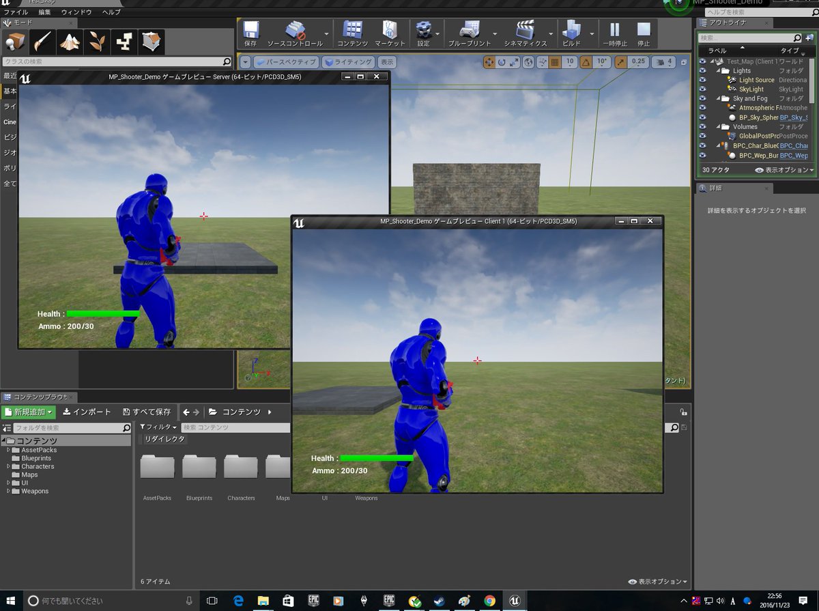Open viewport options dropdown arrow
The image size is (819, 611).
(x=246, y=62)
